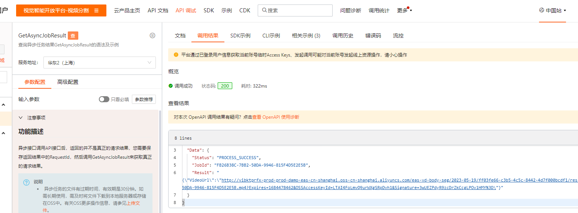Click the orange warning icon in notice
The height and width of the screenshot is (213, 578).
(x=176, y=55)
